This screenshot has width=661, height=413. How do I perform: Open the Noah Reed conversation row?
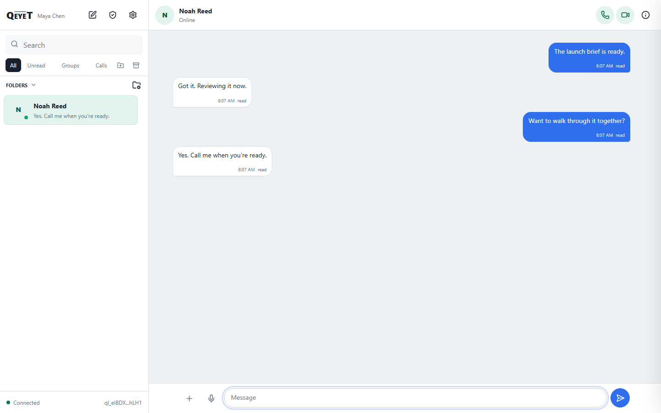click(71, 110)
